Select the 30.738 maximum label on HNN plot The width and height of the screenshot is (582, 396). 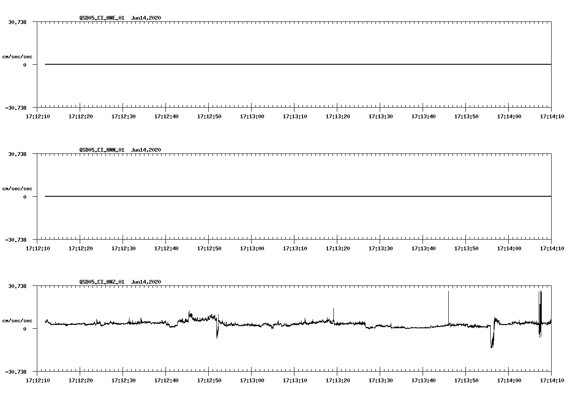[x=18, y=154]
